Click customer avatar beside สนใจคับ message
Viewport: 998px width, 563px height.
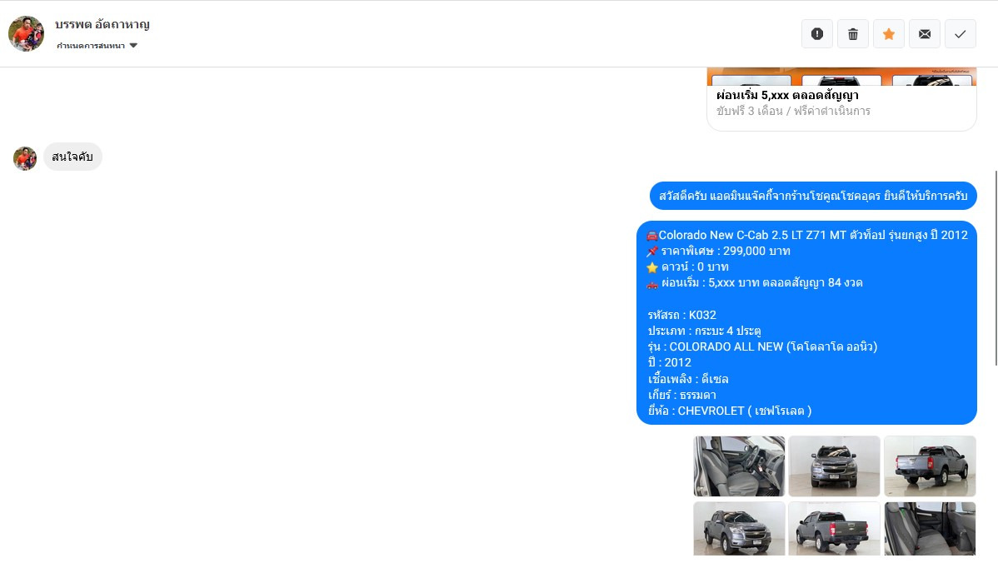25,158
